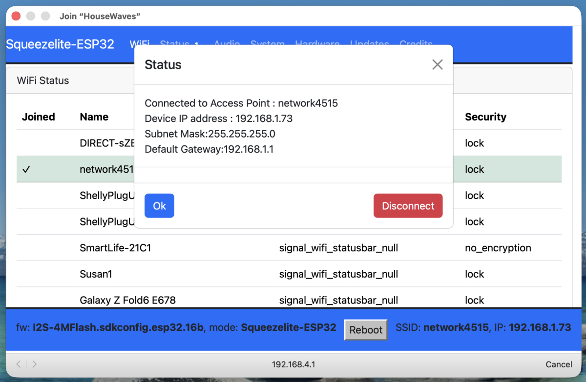Click the lock icon on the highlighted network4515 row
The image size is (586, 382).
(474, 169)
